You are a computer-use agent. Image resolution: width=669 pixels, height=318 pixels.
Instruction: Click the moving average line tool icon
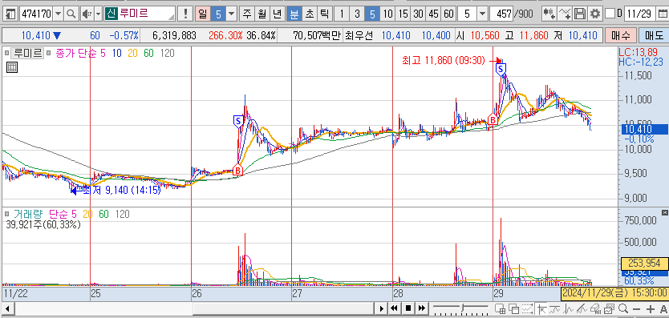pyautogui.click(x=555, y=308)
